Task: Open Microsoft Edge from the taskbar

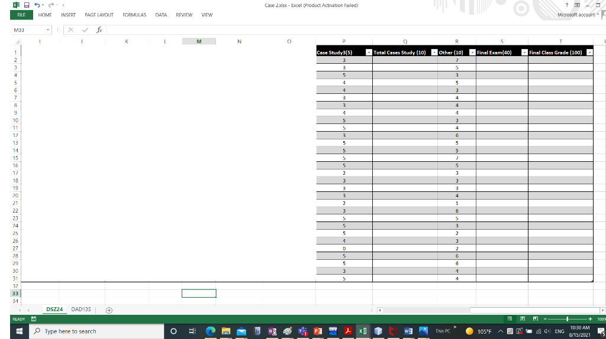Action: [x=211, y=331]
